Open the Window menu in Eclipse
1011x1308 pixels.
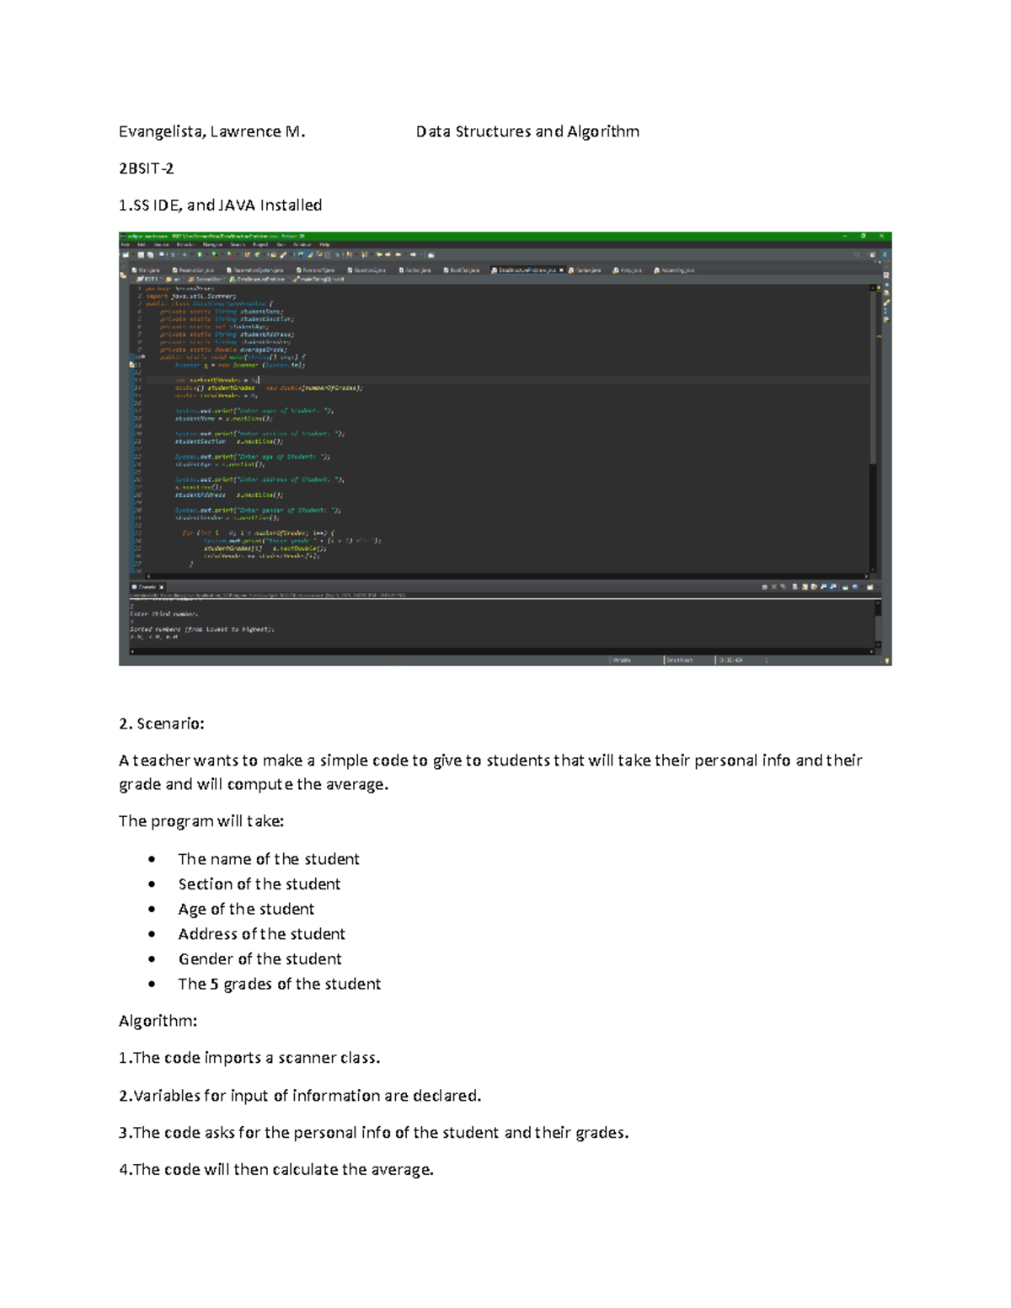point(301,245)
